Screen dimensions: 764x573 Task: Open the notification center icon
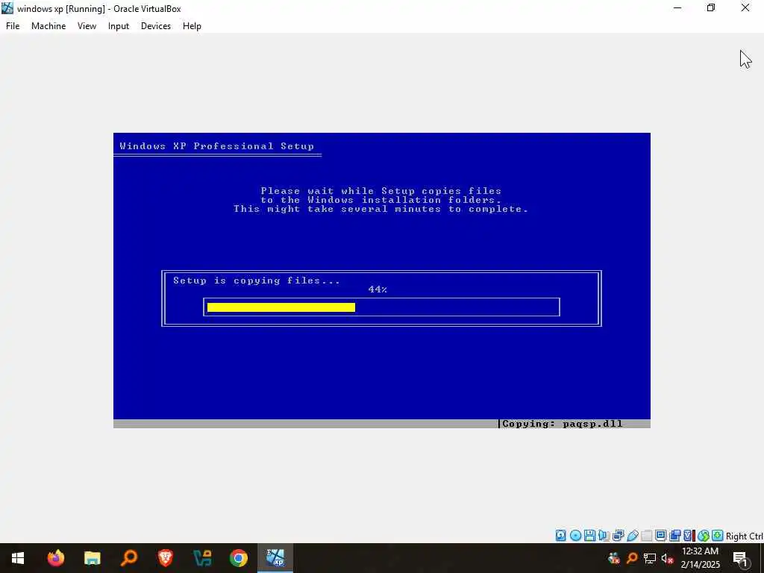pyautogui.click(x=741, y=558)
